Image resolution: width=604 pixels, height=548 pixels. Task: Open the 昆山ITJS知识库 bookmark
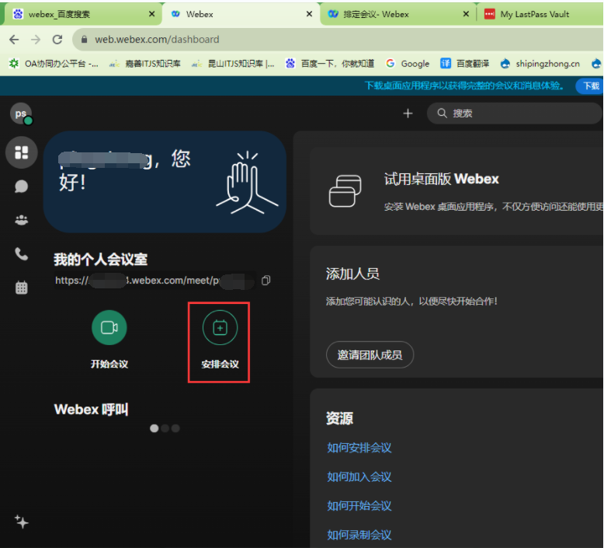click(233, 64)
